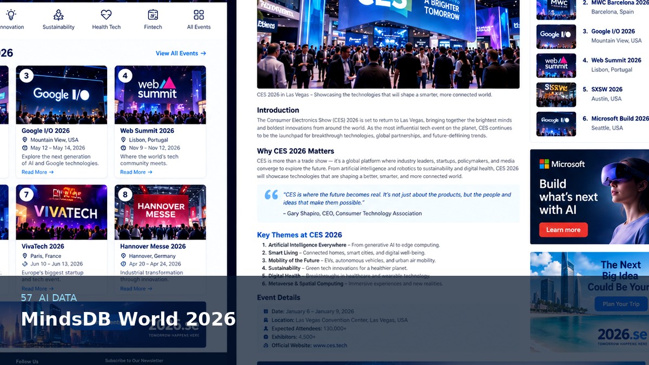Open the Hannover Messe 2026 card title
The height and width of the screenshot is (365, 649).
(153, 246)
